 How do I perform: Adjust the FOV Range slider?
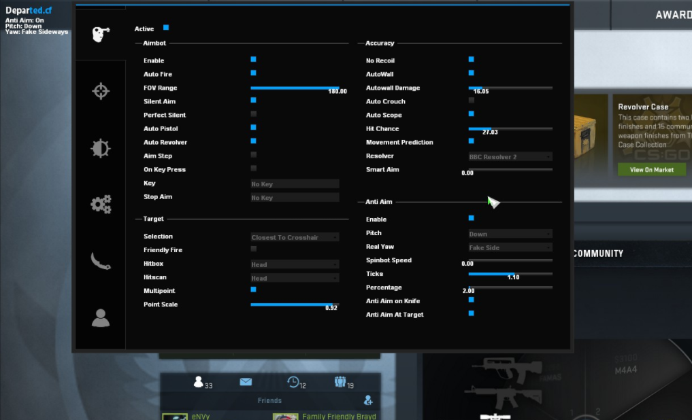pyautogui.click(x=295, y=88)
